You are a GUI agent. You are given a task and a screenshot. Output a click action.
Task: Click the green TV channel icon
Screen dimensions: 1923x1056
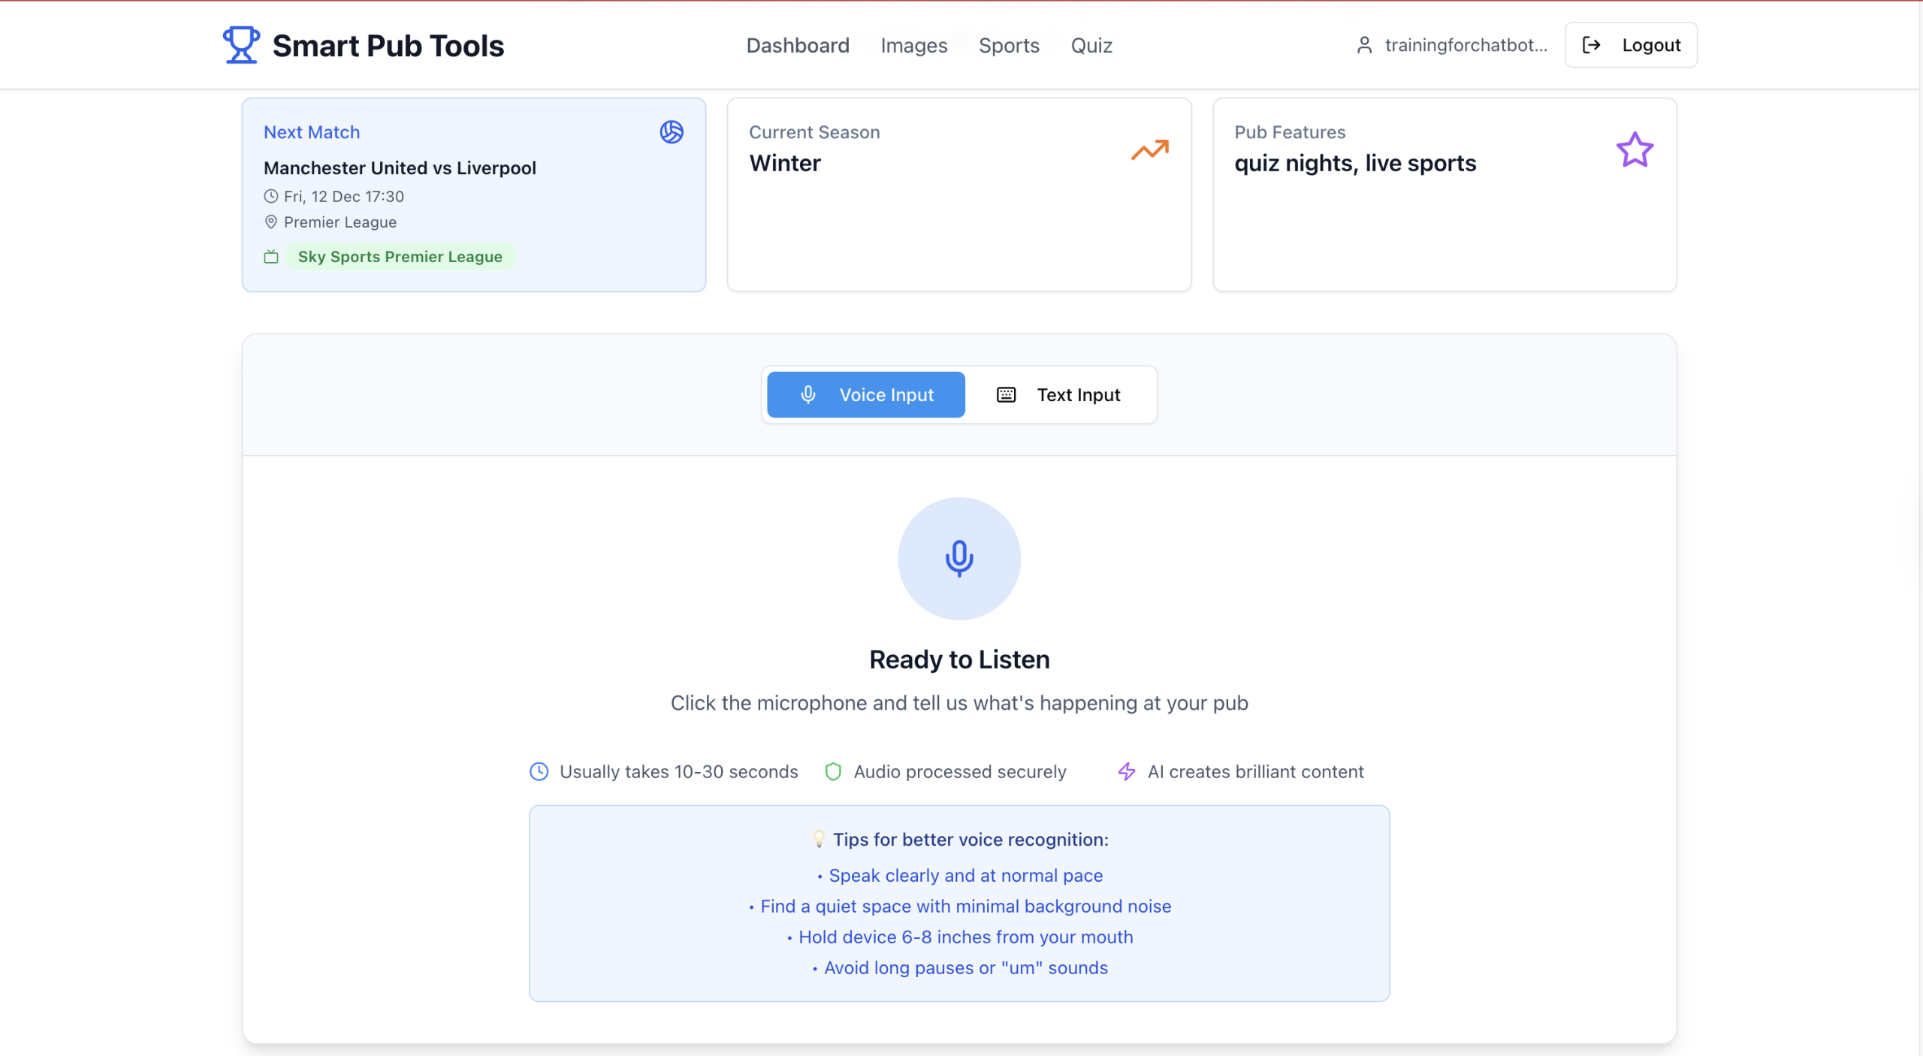[271, 257]
